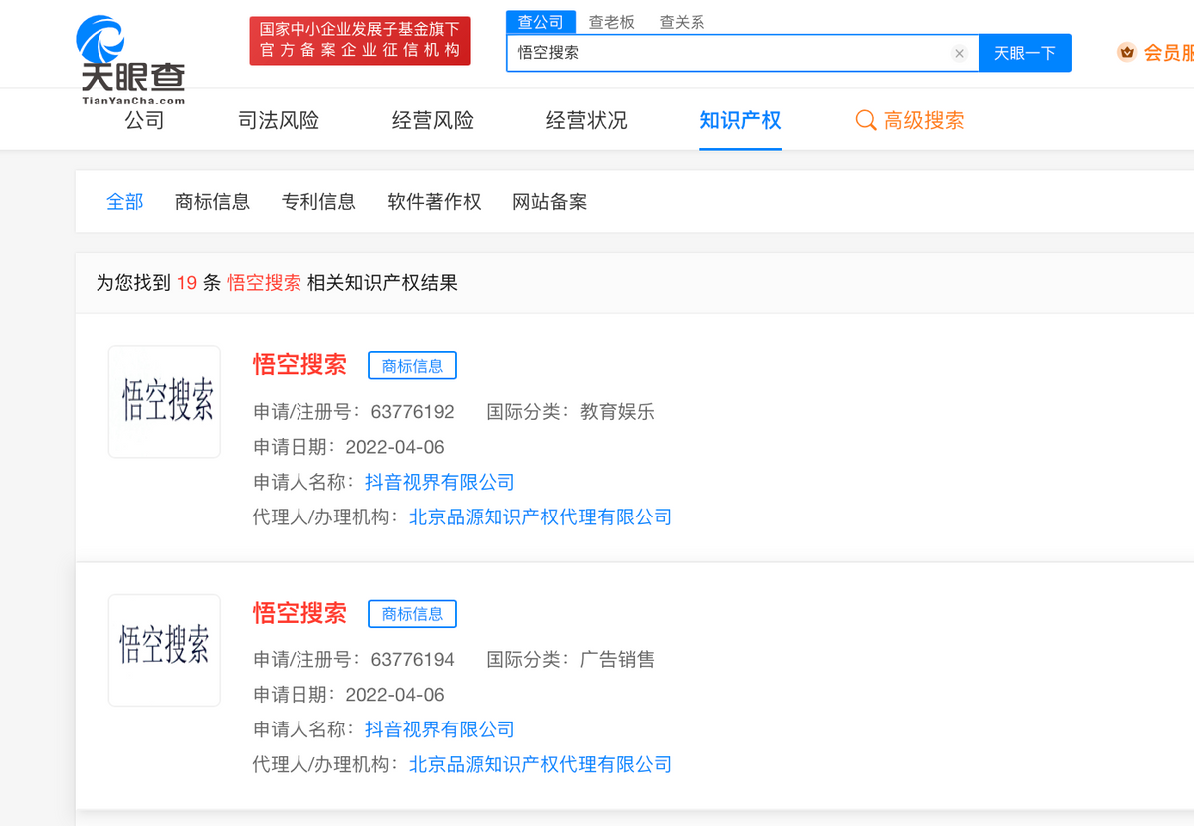
Task: Open 北京品源知识产权代理有限公司 in the 教育娱乐 result
Action: tap(540, 516)
